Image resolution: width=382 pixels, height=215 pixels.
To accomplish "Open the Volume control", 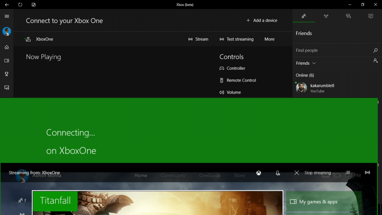I will pyautogui.click(x=230, y=93).
